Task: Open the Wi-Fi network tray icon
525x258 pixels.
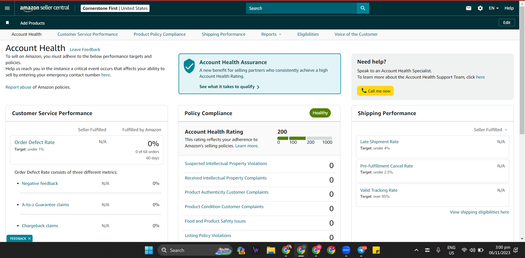Action: [x=464, y=250]
